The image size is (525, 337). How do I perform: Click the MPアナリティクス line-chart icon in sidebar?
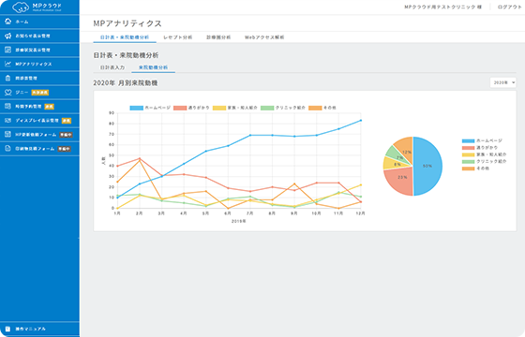coord(8,64)
